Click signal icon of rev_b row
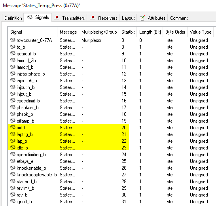The image size is (216, 206). [x=13, y=195]
